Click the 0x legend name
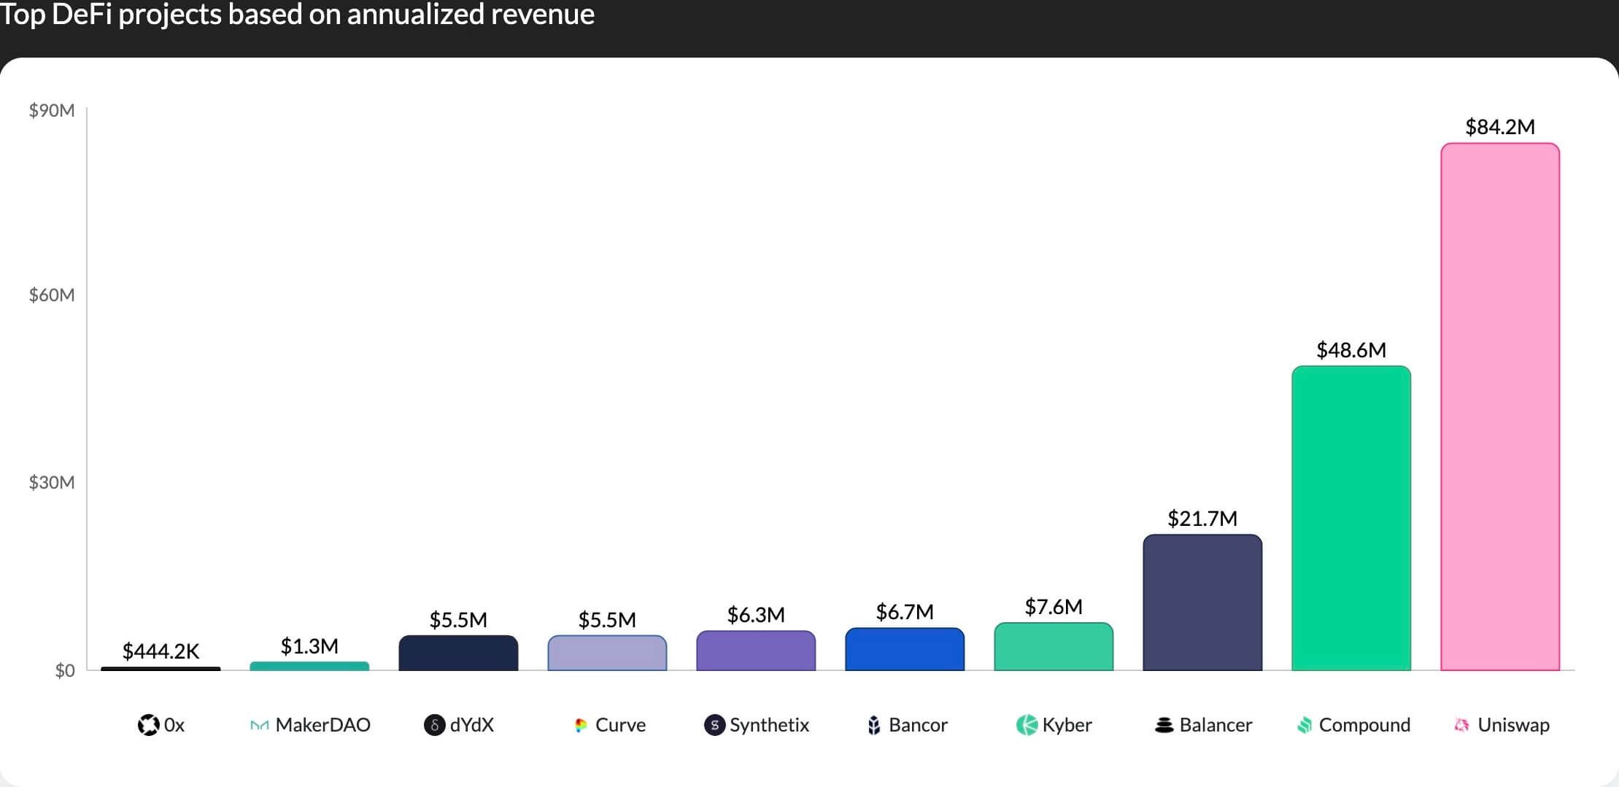1619x787 pixels. click(174, 725)
